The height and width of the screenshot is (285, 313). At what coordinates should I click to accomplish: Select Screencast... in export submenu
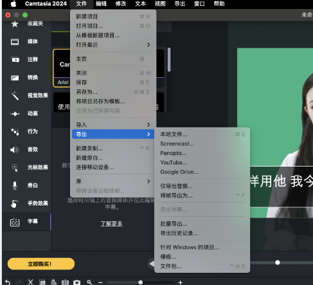point(202,143)
